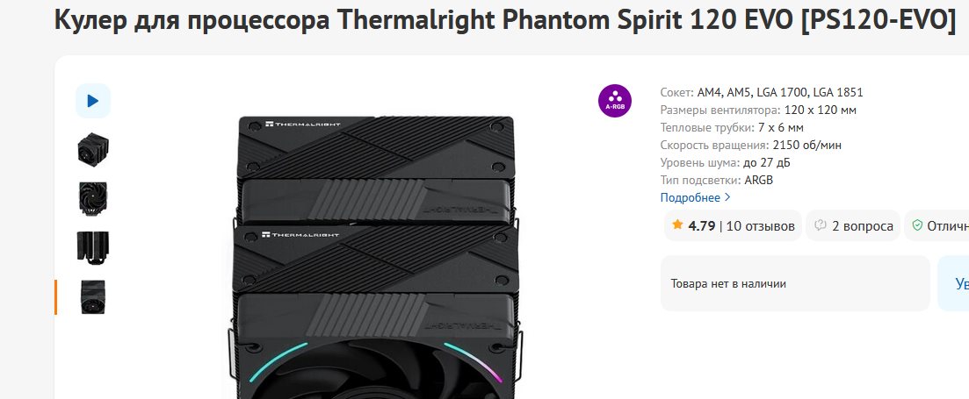The width and height of the screenshot is (969, 399).
Task: Open the Подробнее specifications link
Action: pyautogui.click(x=690, y=198)
